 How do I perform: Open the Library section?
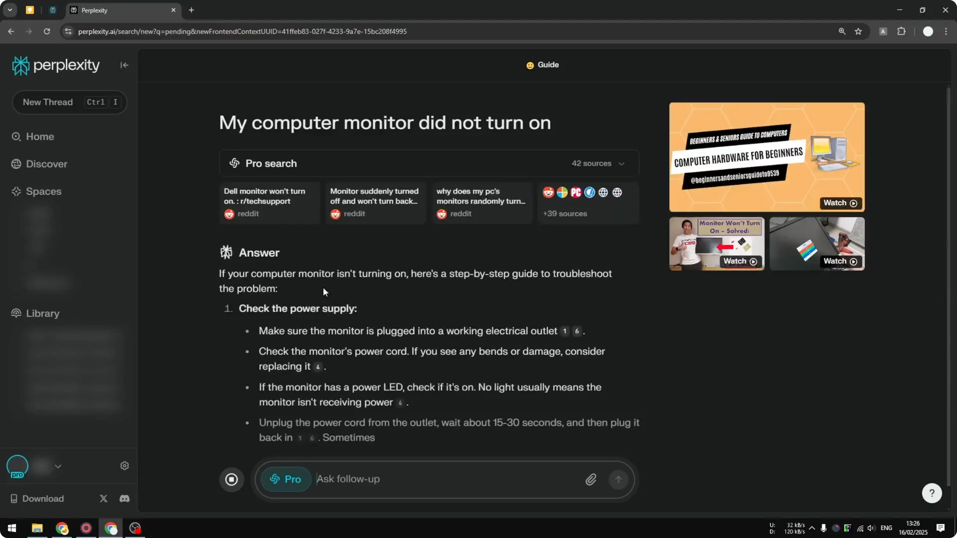pyautogui.click(x=42, y=313)
